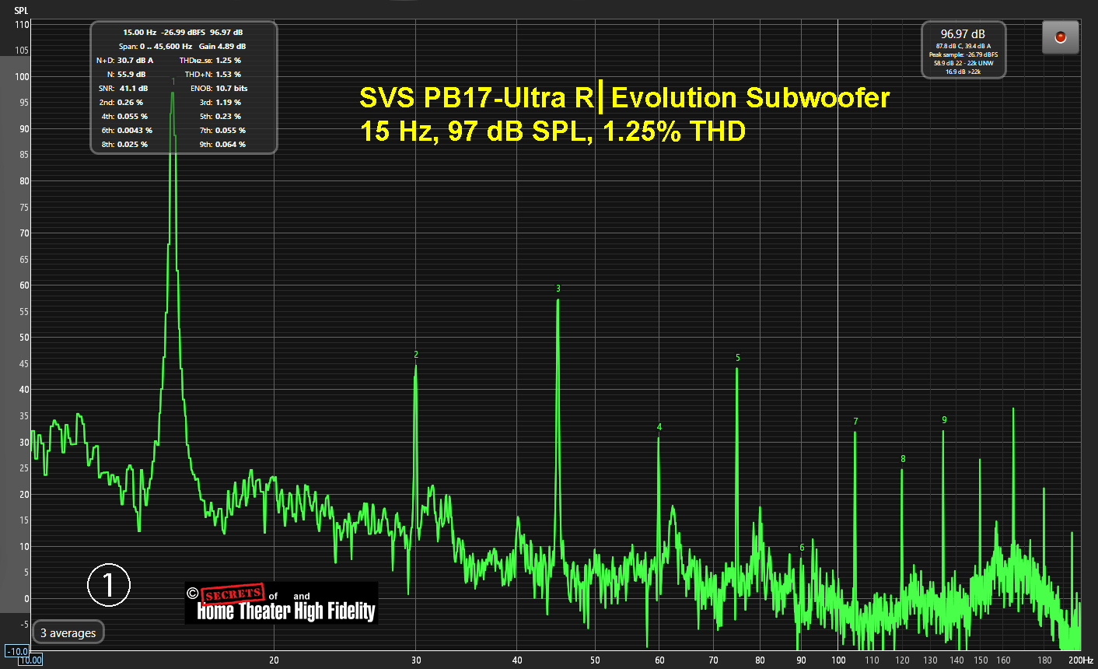Click the SPL axis label

[21, 11]
